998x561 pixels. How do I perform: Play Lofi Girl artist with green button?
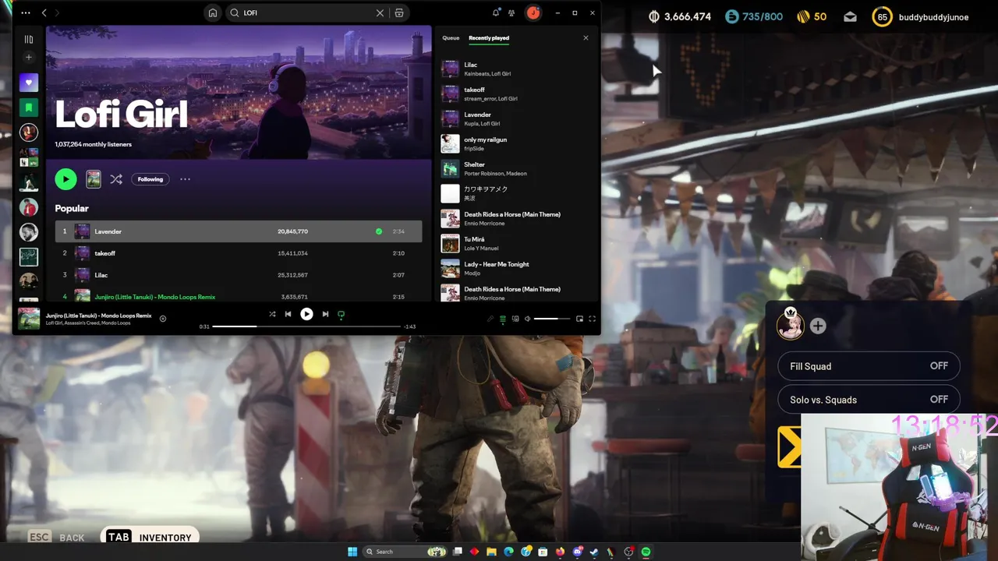(65, 179)
